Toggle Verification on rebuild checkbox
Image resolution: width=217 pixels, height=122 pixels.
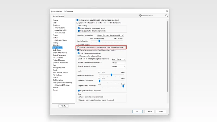pos(78,20)
